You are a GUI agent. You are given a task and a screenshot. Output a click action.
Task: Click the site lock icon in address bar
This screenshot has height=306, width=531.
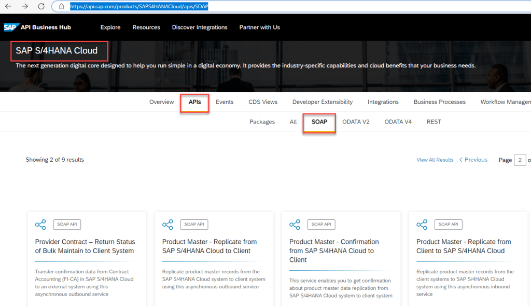pyautogui.click(x=61, y=7)
